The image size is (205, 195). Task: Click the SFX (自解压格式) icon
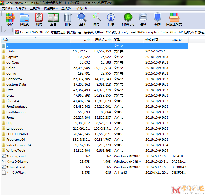pyautogui.click(x=174, y=17)
